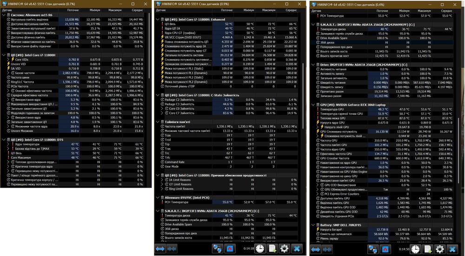Screen dimensions: 465x256
Task: Collapse the Battery: SMP DELL 70N2F95 group
Action: tap(313, 225)
